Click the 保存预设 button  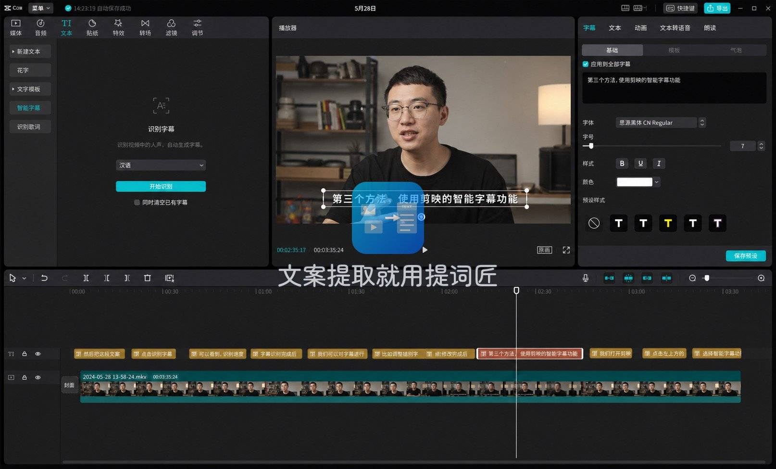[x=746, y=256]
